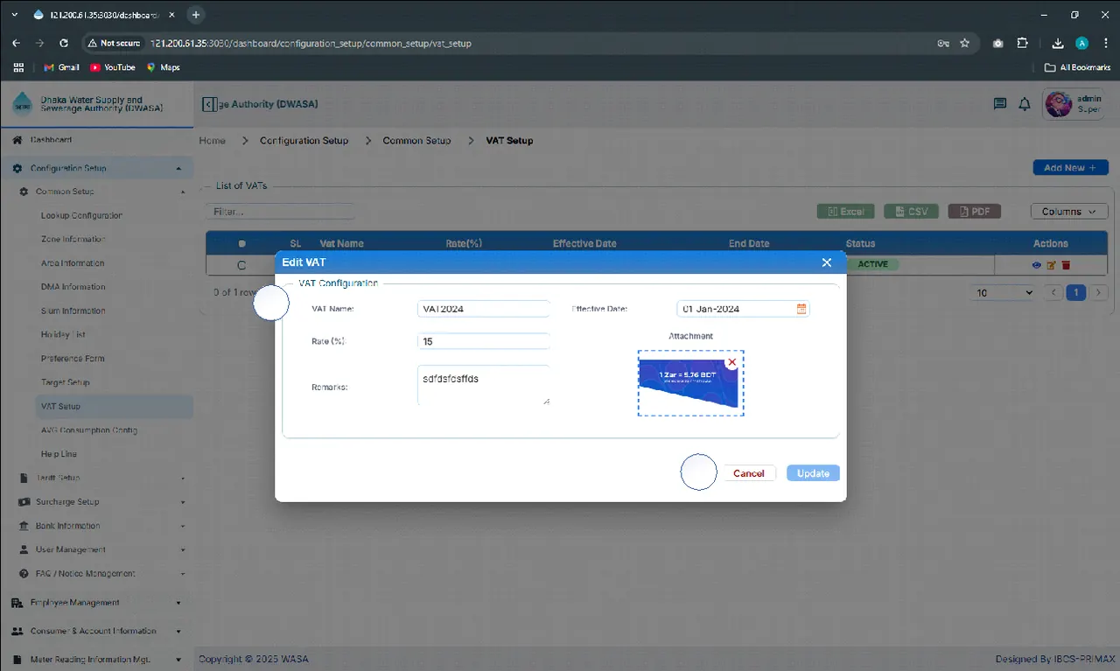Open the attachment image thumbnail
Viewport: 1120px width, 671px height.
point(690,383)
